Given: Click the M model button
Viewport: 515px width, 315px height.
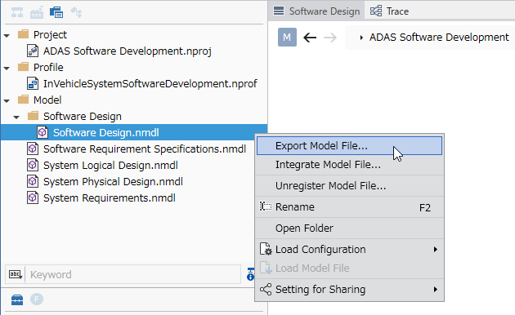Looking at the screenshot, I should click(287, 37).
